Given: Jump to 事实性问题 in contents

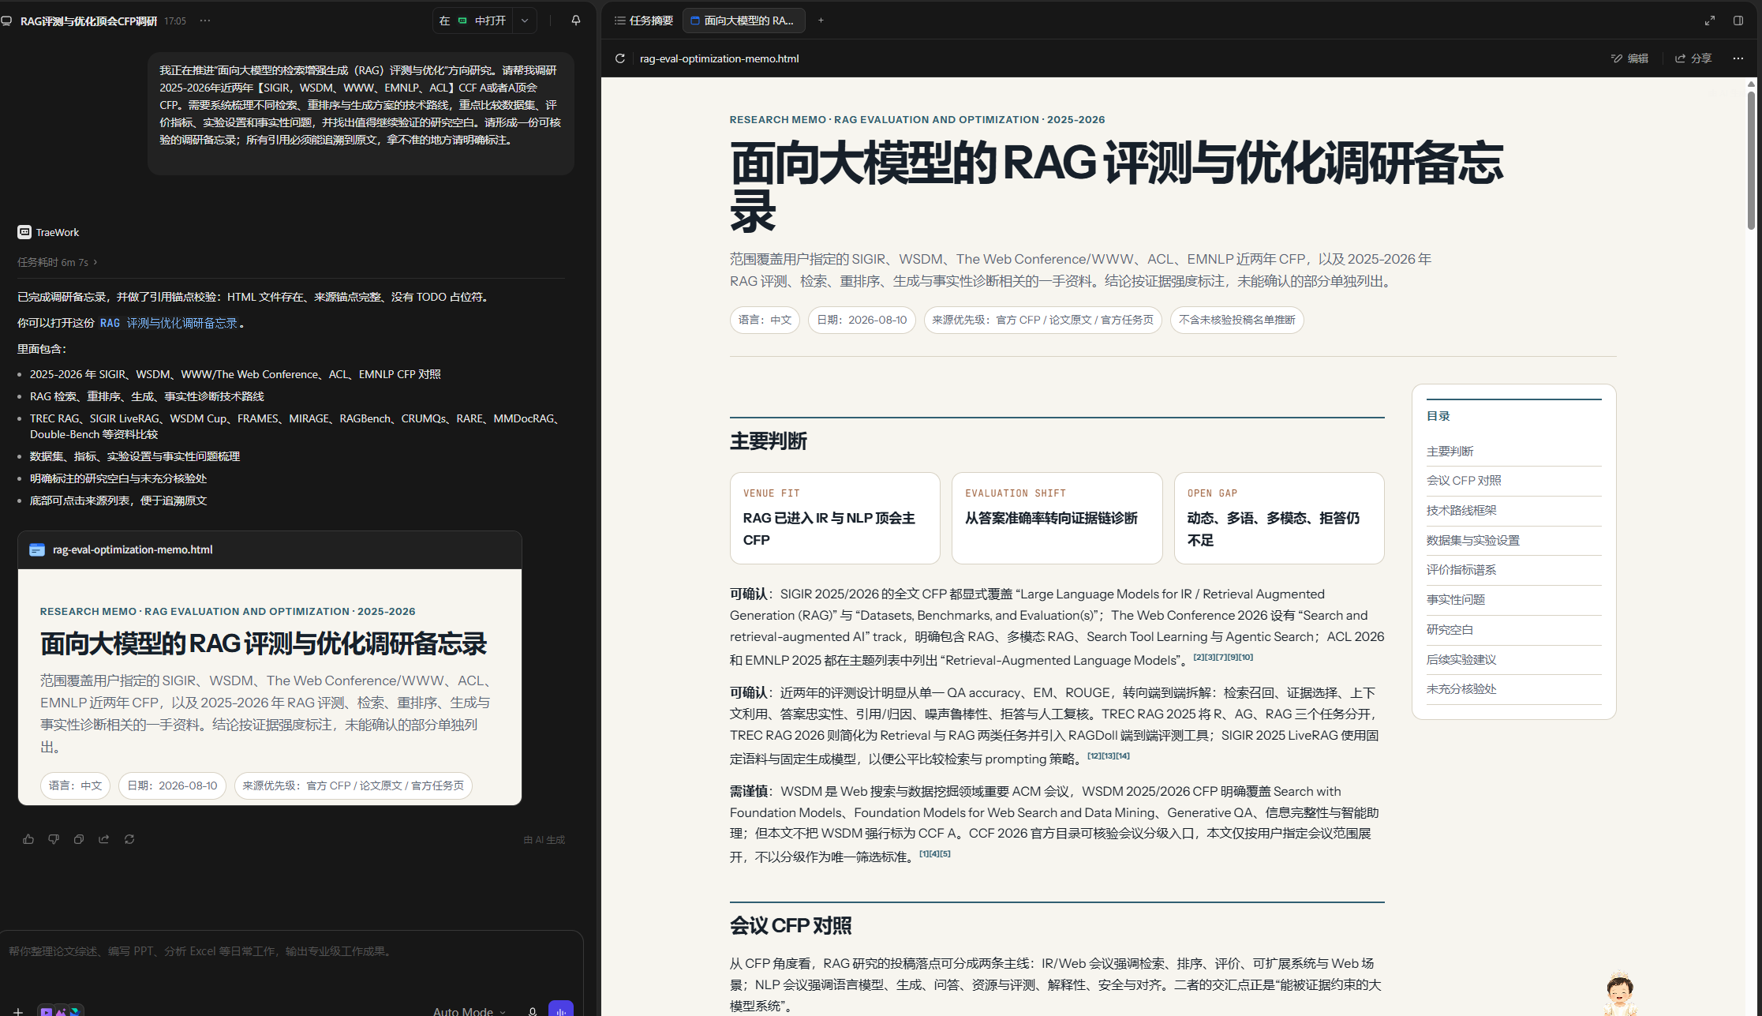Looking at the screenshot, I should [1456, 600].
